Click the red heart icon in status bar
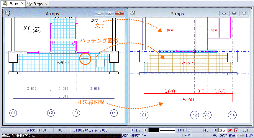The width and height of the screenshot is (254, 138). click(230, 130)
